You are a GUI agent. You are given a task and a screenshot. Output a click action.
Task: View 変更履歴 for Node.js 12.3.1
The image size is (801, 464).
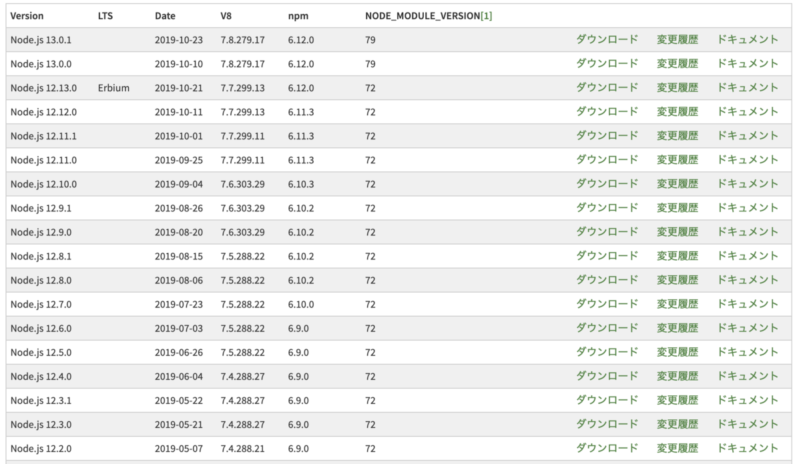point(678,399)
